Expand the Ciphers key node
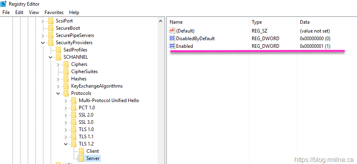This screenshot has height=164, width=357. click(58, 64)
